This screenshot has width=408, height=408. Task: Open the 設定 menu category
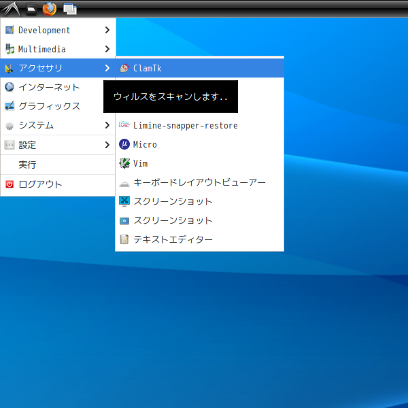(58, 145)
